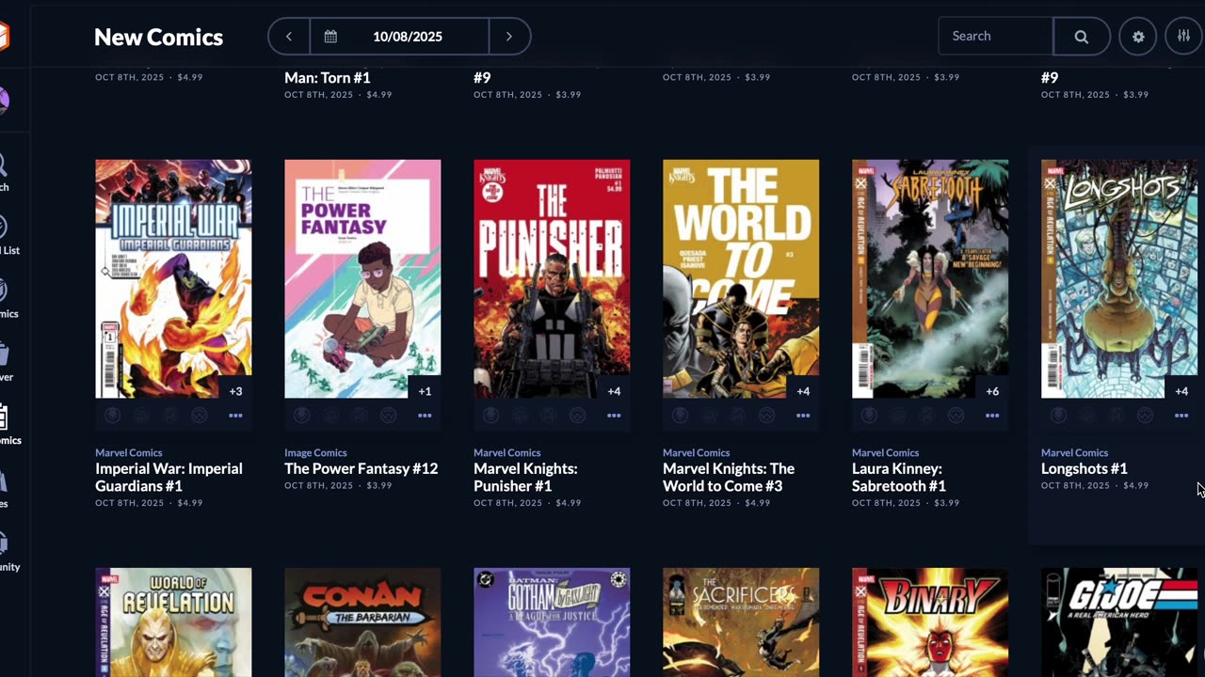The height and width of the screenshot is (677, 1205).
Task: Open Marvel Knights: The World to Come #3 link
Action: pos(729,477)
